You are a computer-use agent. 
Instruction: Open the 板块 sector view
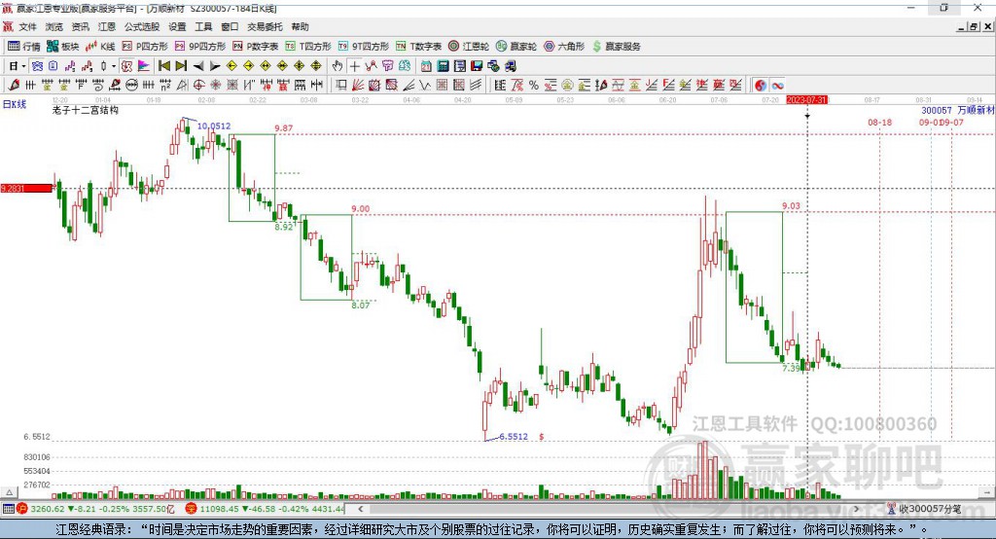[x=63, y=47]
